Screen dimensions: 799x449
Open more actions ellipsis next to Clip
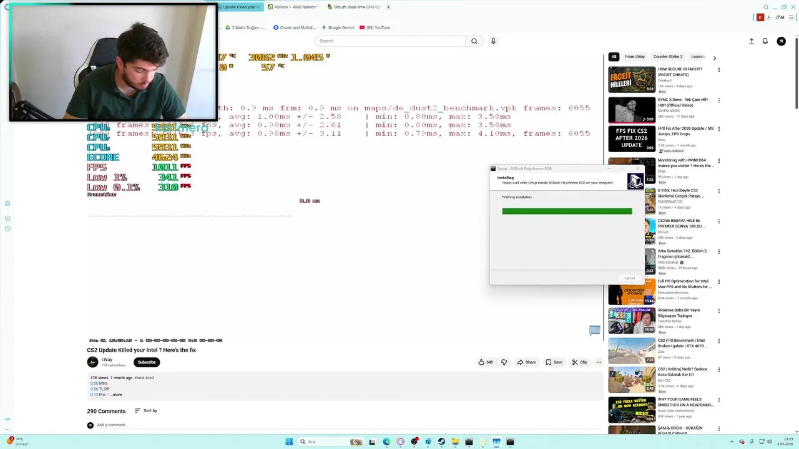tap(599, 362)
